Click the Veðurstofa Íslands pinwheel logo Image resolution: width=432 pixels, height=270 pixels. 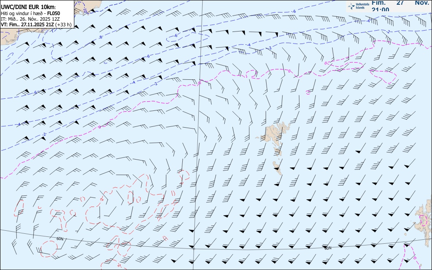tap(351, 6)
